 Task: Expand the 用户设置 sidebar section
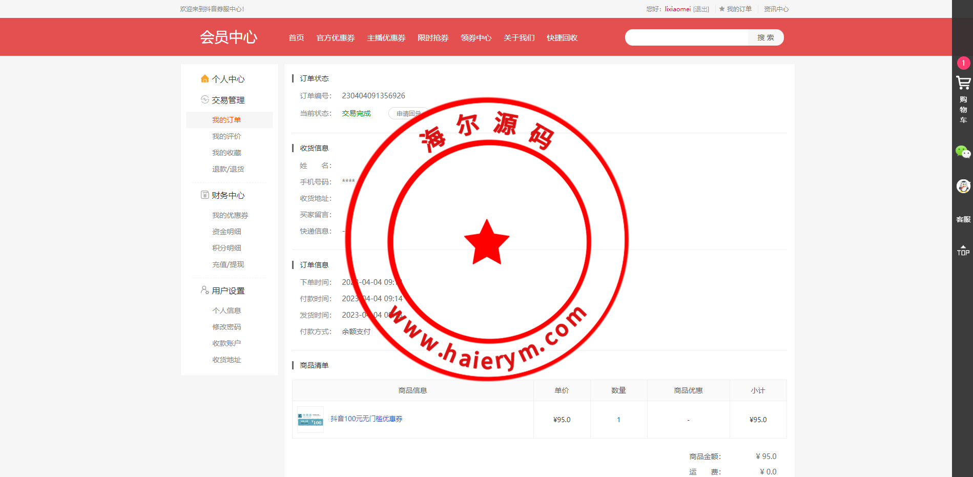point(228,291)
